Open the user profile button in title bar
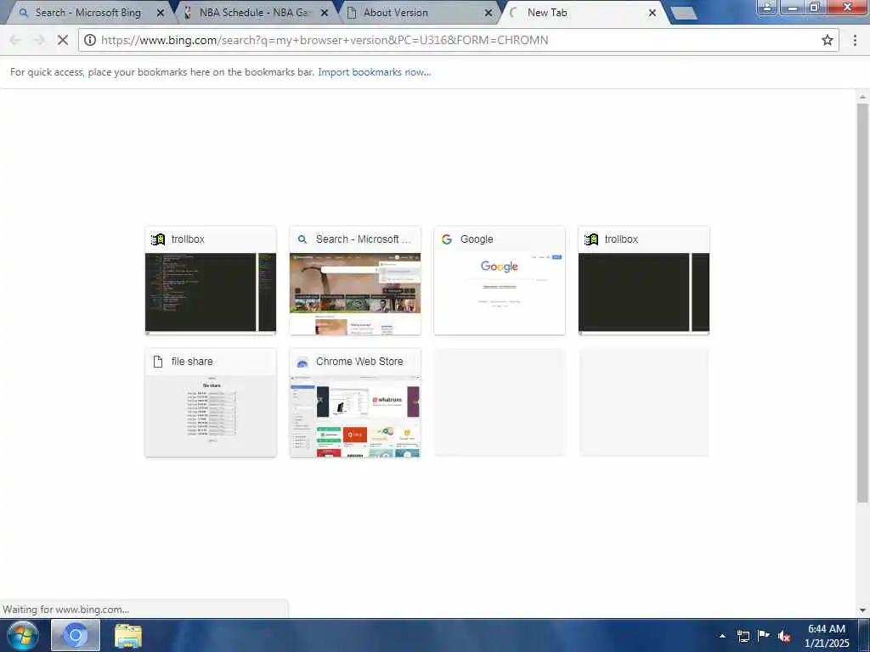The image size is (870, 652). point(767,7)
